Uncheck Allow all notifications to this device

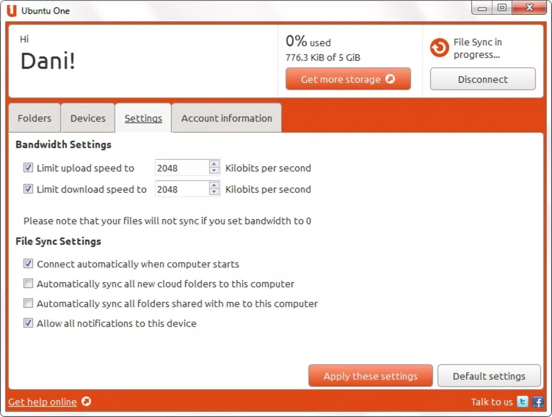click(x=28, y=323)
